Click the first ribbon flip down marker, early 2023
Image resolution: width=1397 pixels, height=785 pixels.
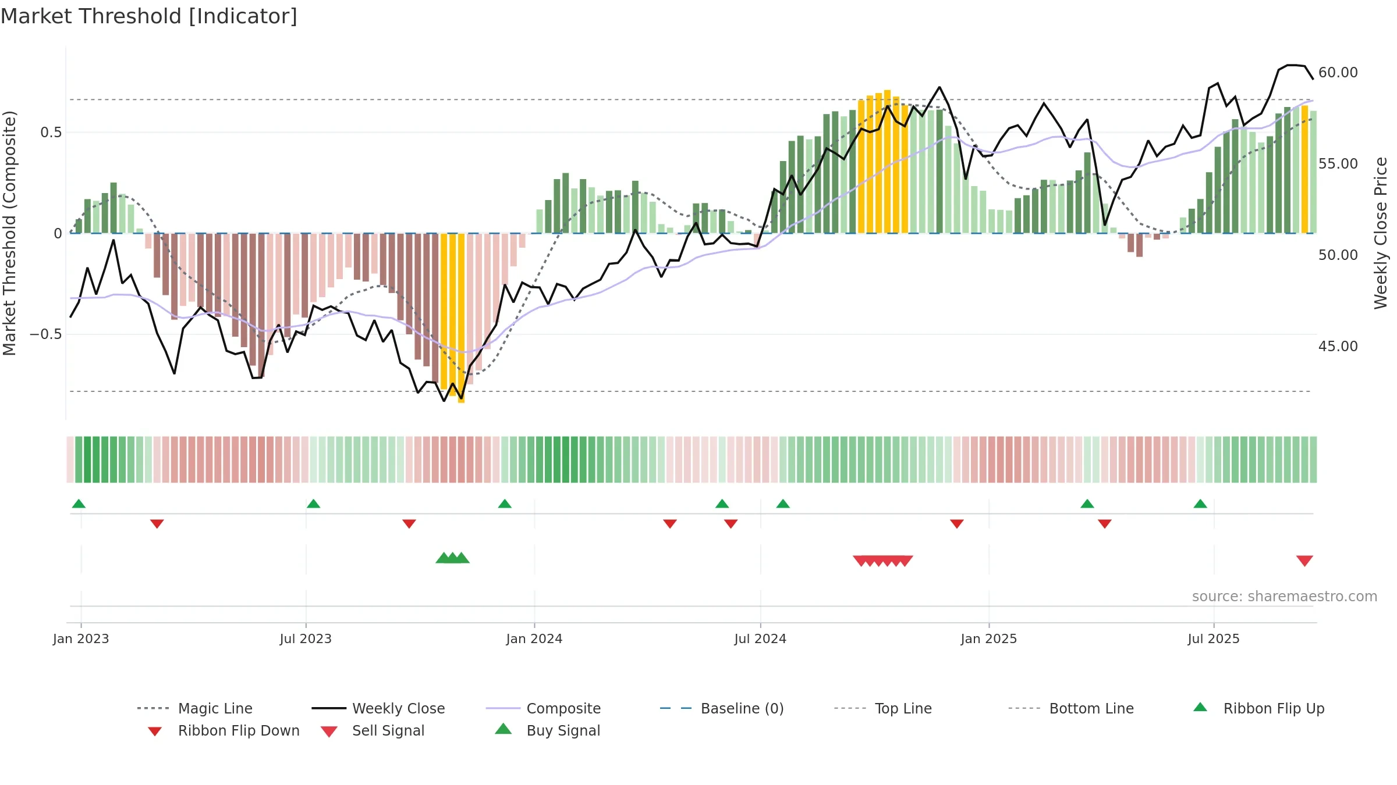point(157,524)
